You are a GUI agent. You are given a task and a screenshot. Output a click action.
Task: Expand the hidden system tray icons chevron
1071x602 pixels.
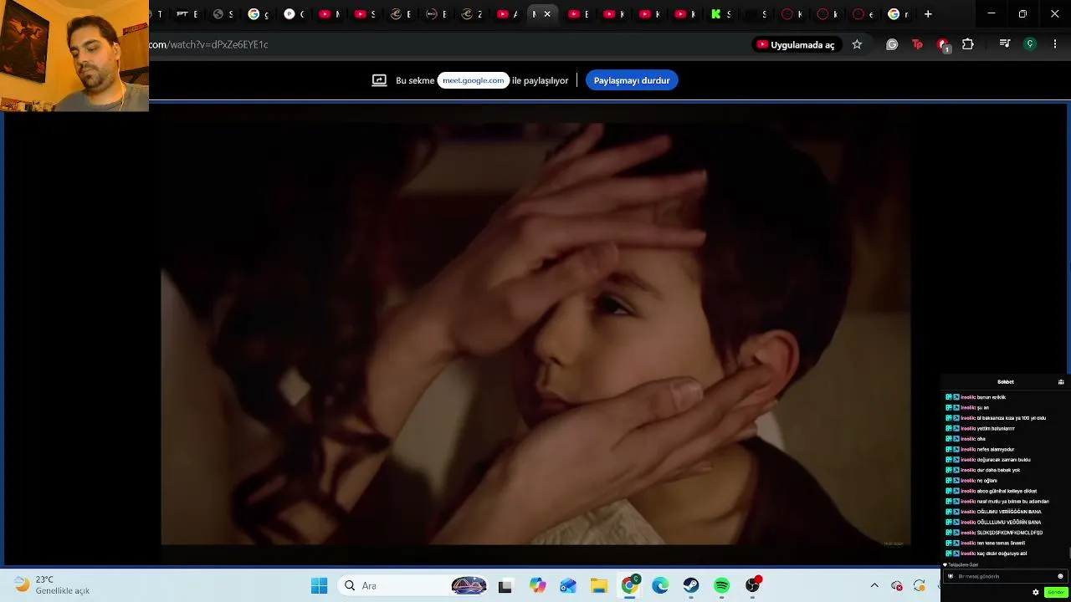tap(874, 586)
